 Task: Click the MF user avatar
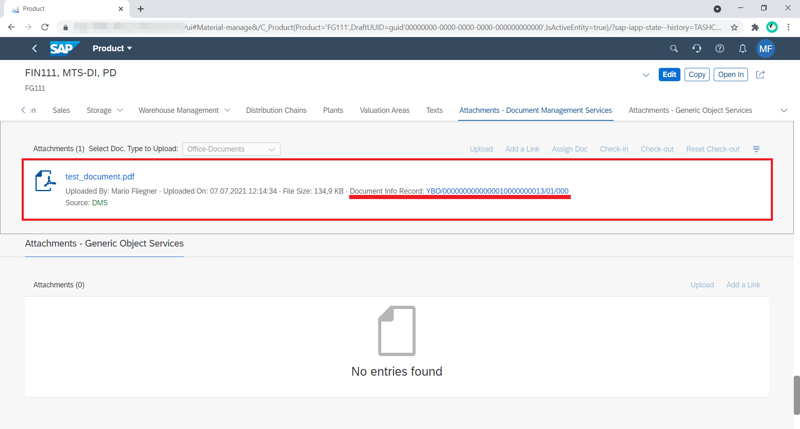pos(765,49)
